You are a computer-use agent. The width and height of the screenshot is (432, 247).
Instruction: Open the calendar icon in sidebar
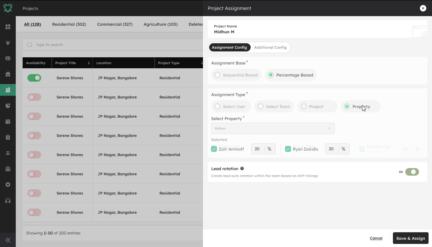click(x=8, y=121)
